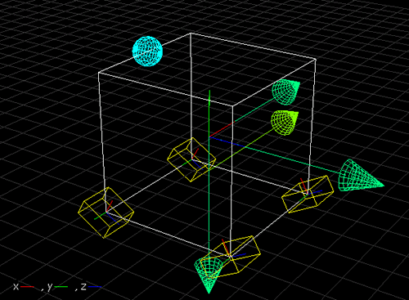Select the yellow wheel box at right corner

pos(308,194)
